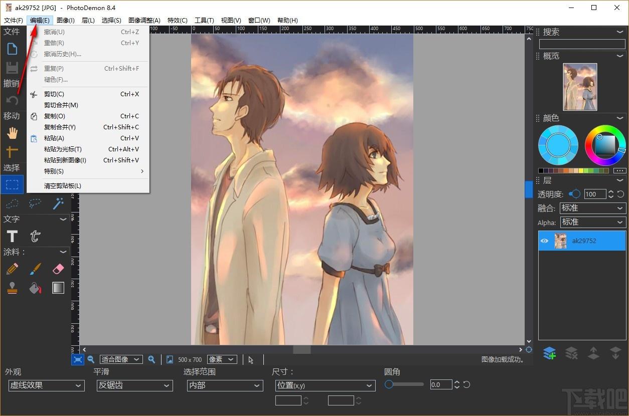Viewport: 629px width, 416px height.
Task: Open the 特效(C) menu
Action: (178, 21)
